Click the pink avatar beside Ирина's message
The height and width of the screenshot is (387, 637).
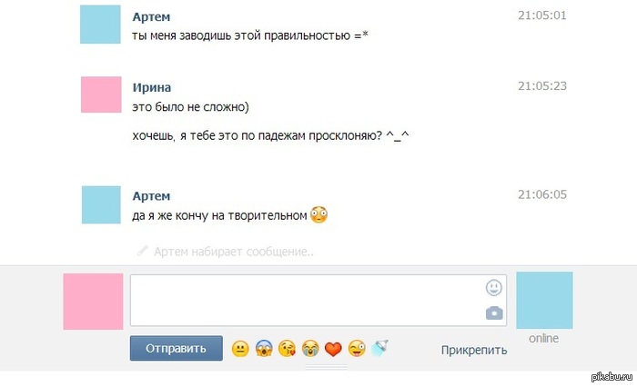coord(100,94)
